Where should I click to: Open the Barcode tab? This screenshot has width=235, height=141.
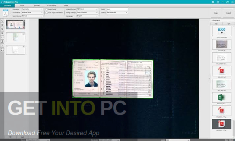[37, 5]
